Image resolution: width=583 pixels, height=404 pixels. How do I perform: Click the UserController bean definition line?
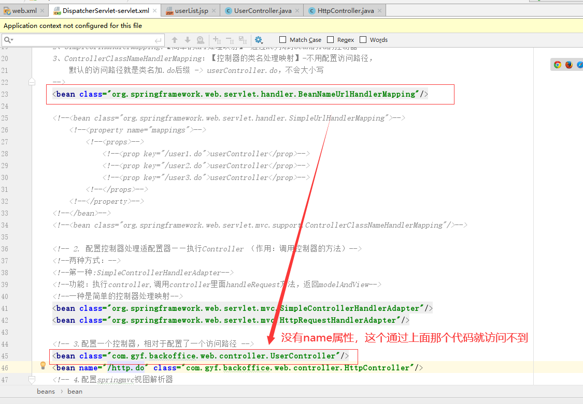coord(201,356)
